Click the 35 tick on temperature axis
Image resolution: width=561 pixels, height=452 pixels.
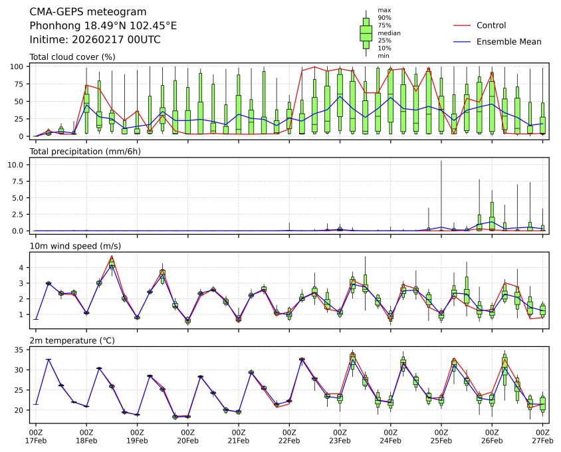pyautogui.click(x=21, y=350)
